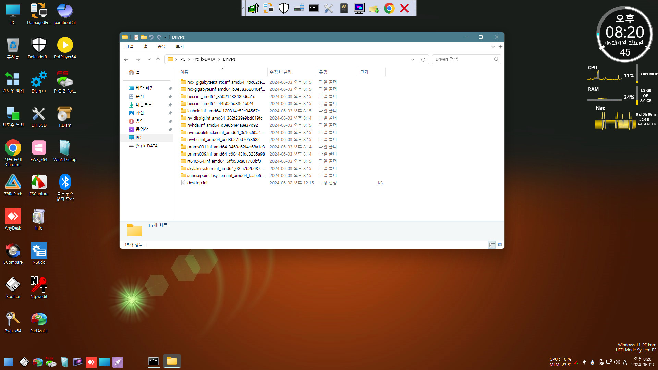The image size is (658, 370).
Task: Switch to details view button
Action: pos(492,245)
